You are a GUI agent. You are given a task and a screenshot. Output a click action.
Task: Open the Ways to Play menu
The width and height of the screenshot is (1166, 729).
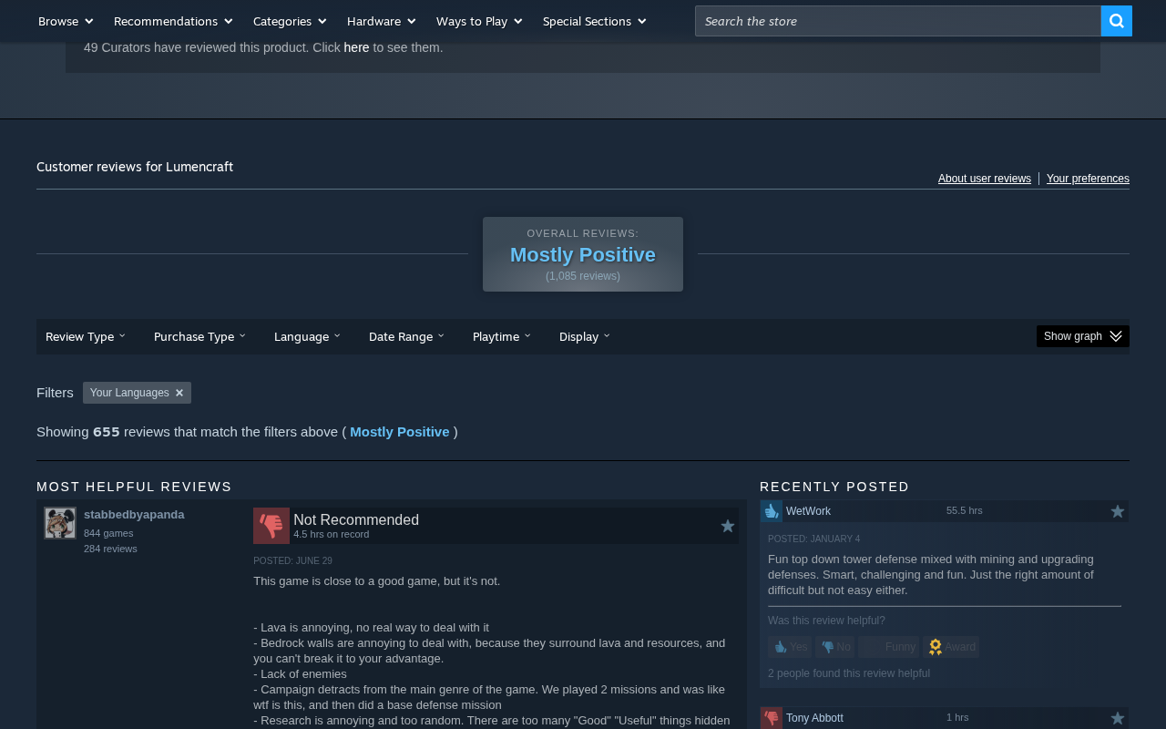[x=479, y=21]
